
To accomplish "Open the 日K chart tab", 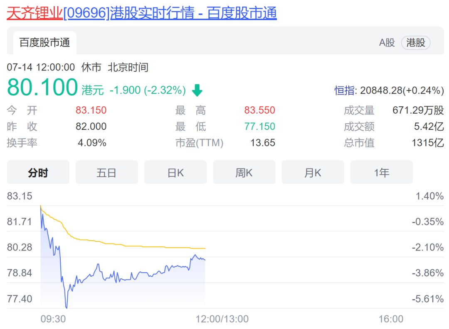I will click(x=175, y=173).
